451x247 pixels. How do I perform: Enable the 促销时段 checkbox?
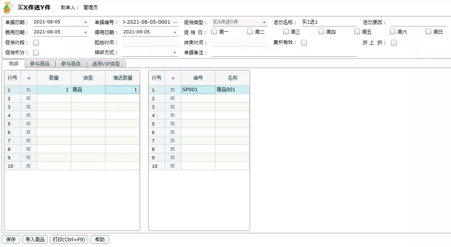coord(36,43)
